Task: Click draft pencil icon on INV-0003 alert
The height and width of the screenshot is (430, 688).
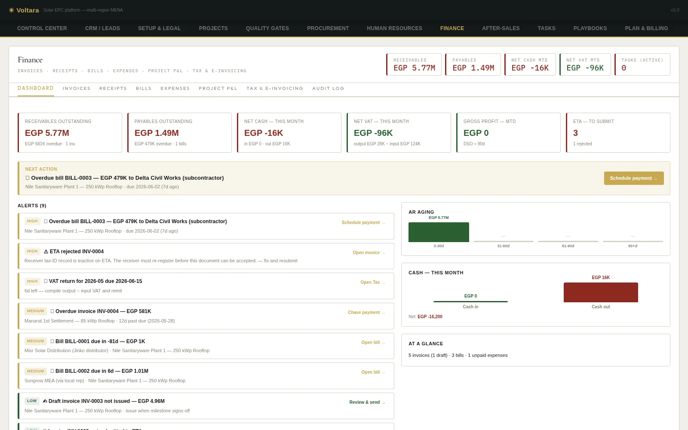Action: (45, 401)
